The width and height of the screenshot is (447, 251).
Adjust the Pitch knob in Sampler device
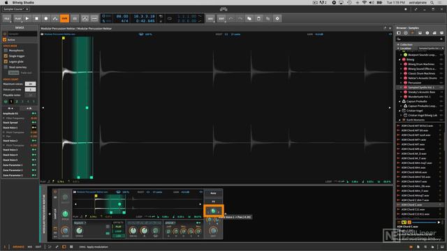(65, 214)
